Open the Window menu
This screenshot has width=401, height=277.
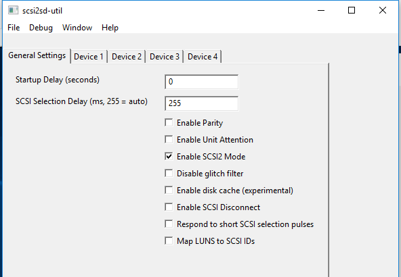click(x=77, y=28)
